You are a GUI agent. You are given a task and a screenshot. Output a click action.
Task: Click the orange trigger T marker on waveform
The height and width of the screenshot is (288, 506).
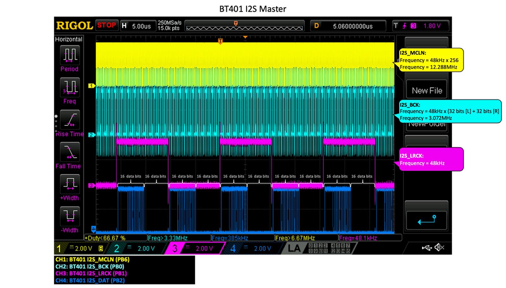220,41
